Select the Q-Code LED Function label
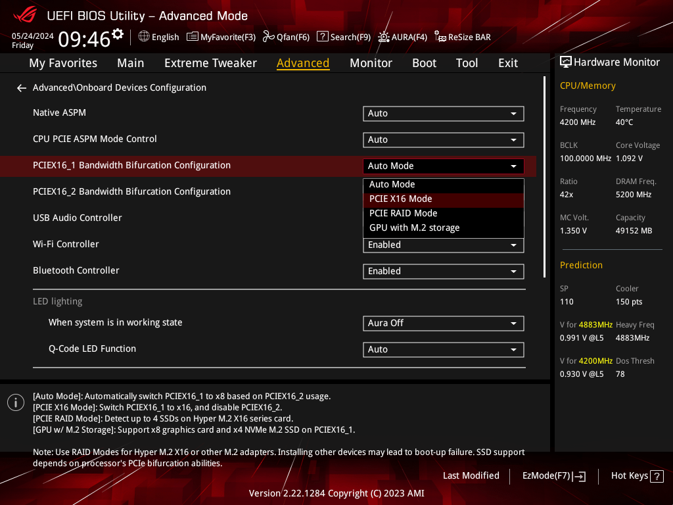 pyautogui.click(x=92, y=349)
